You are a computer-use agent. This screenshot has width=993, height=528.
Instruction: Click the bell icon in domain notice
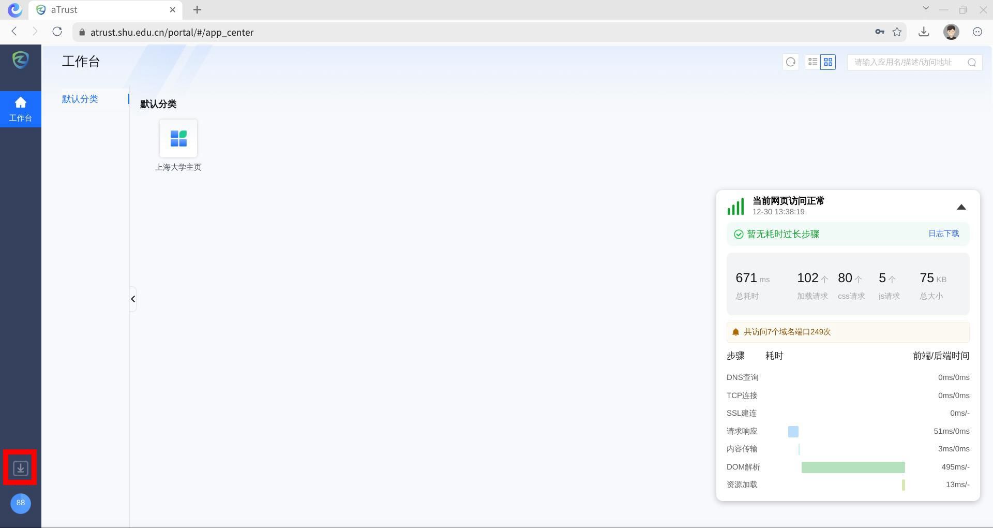pyautogui.click(x=735, y=332)
